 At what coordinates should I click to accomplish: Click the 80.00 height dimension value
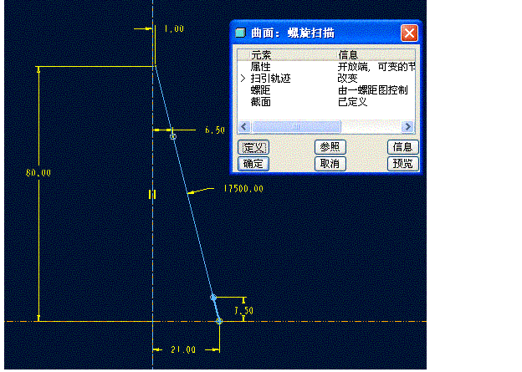pyautogui.click(x=38, y=173)
